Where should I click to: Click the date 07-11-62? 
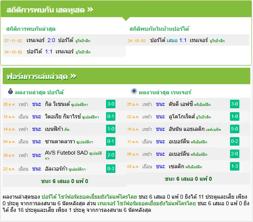13,41
